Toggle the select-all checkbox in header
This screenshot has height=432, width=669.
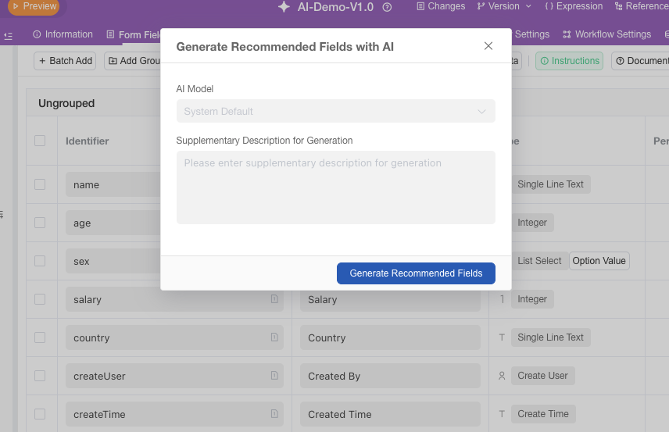(40, 141)
